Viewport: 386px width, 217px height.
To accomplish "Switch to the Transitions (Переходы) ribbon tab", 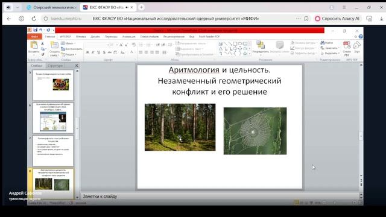I will coord(111,36).
